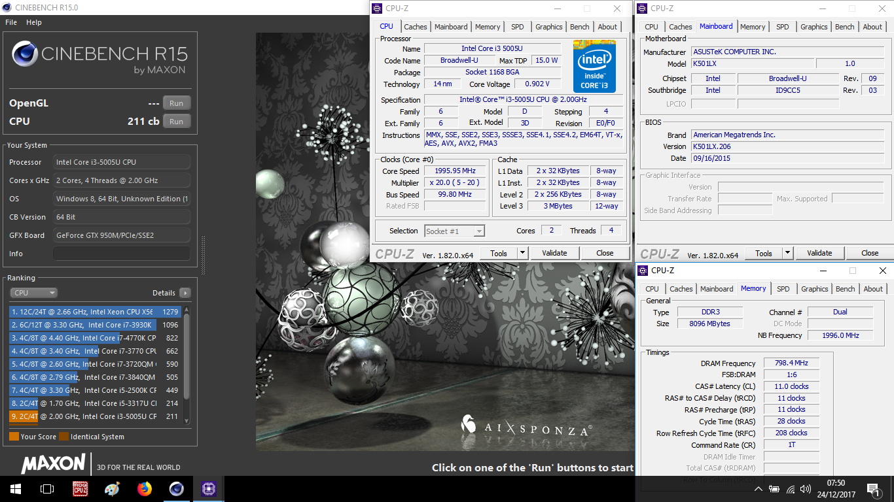The height and width of the screenshot is (502, 894).
Task: Click GFX Board value GeForce GTX 950M
Action: pos(122,235)
